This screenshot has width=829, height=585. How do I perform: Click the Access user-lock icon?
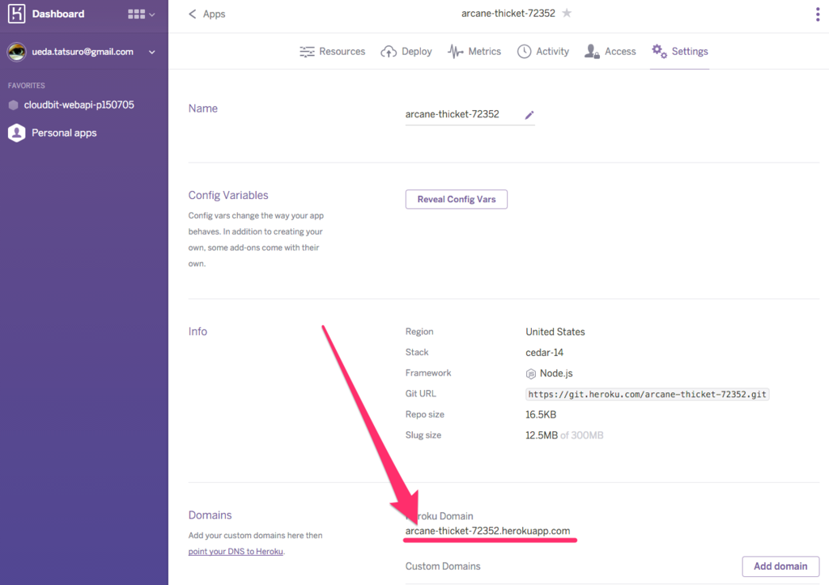(x=592, y=51)
